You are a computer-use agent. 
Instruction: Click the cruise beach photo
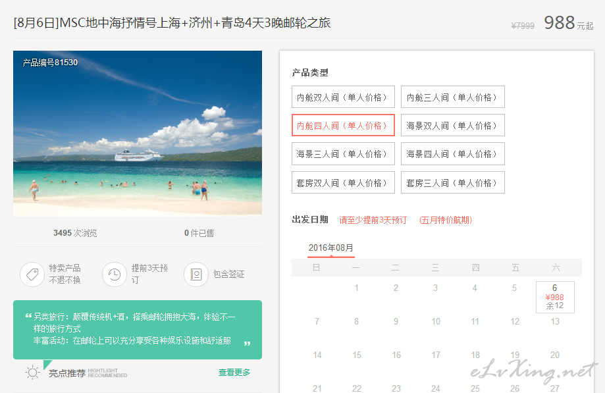click(x=138, y=134)
